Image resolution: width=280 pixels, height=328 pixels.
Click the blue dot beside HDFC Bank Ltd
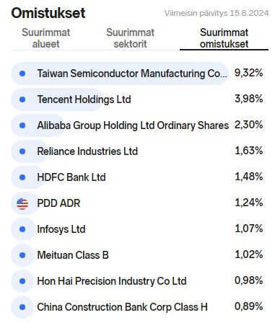22,177
